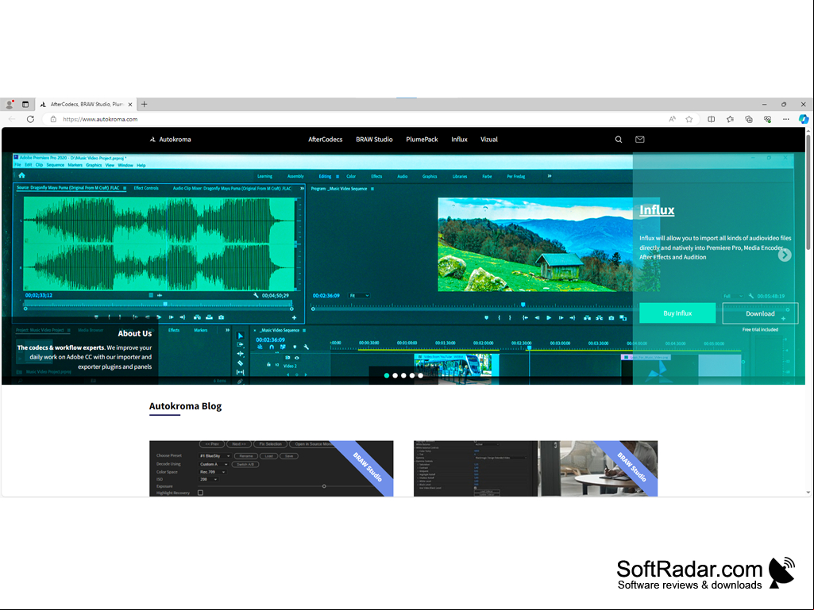Add this page to favorites with the star

point(689,119)
